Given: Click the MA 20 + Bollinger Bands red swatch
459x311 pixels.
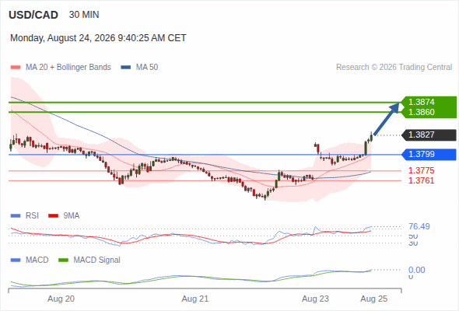Looking at the screenshot, I should [x=16, y=68].
